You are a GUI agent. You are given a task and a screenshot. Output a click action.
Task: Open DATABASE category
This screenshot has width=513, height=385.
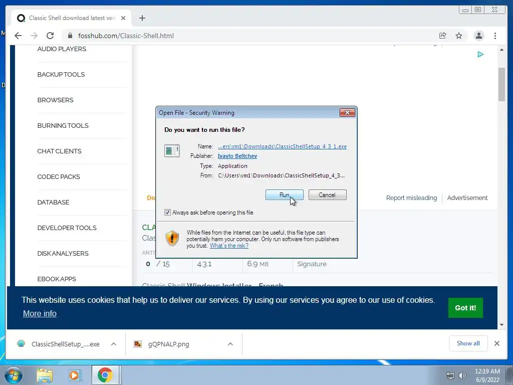click(53, 202)
